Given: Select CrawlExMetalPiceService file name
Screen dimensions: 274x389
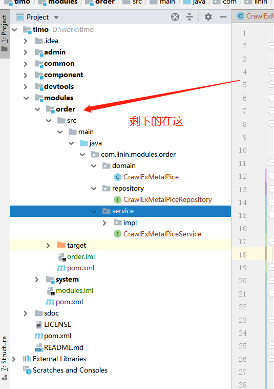Looking at the screenshot, I should coord(162,234).
